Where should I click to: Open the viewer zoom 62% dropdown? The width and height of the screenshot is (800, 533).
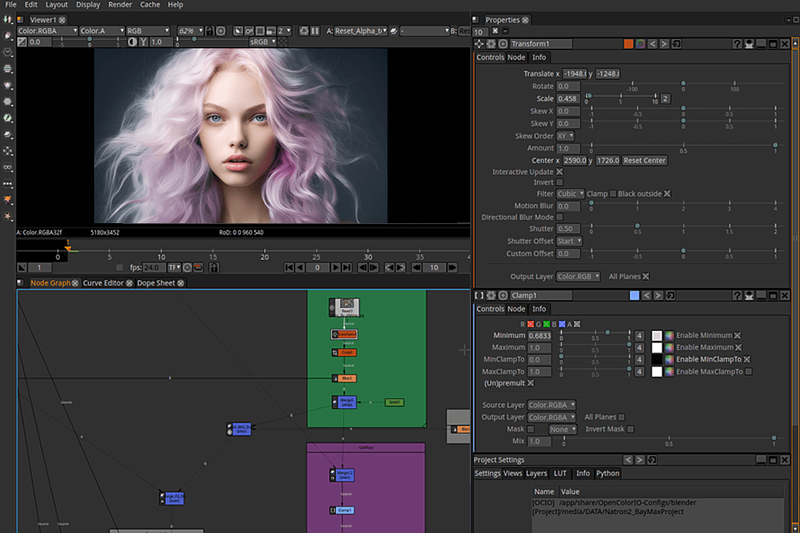(190, 31)
